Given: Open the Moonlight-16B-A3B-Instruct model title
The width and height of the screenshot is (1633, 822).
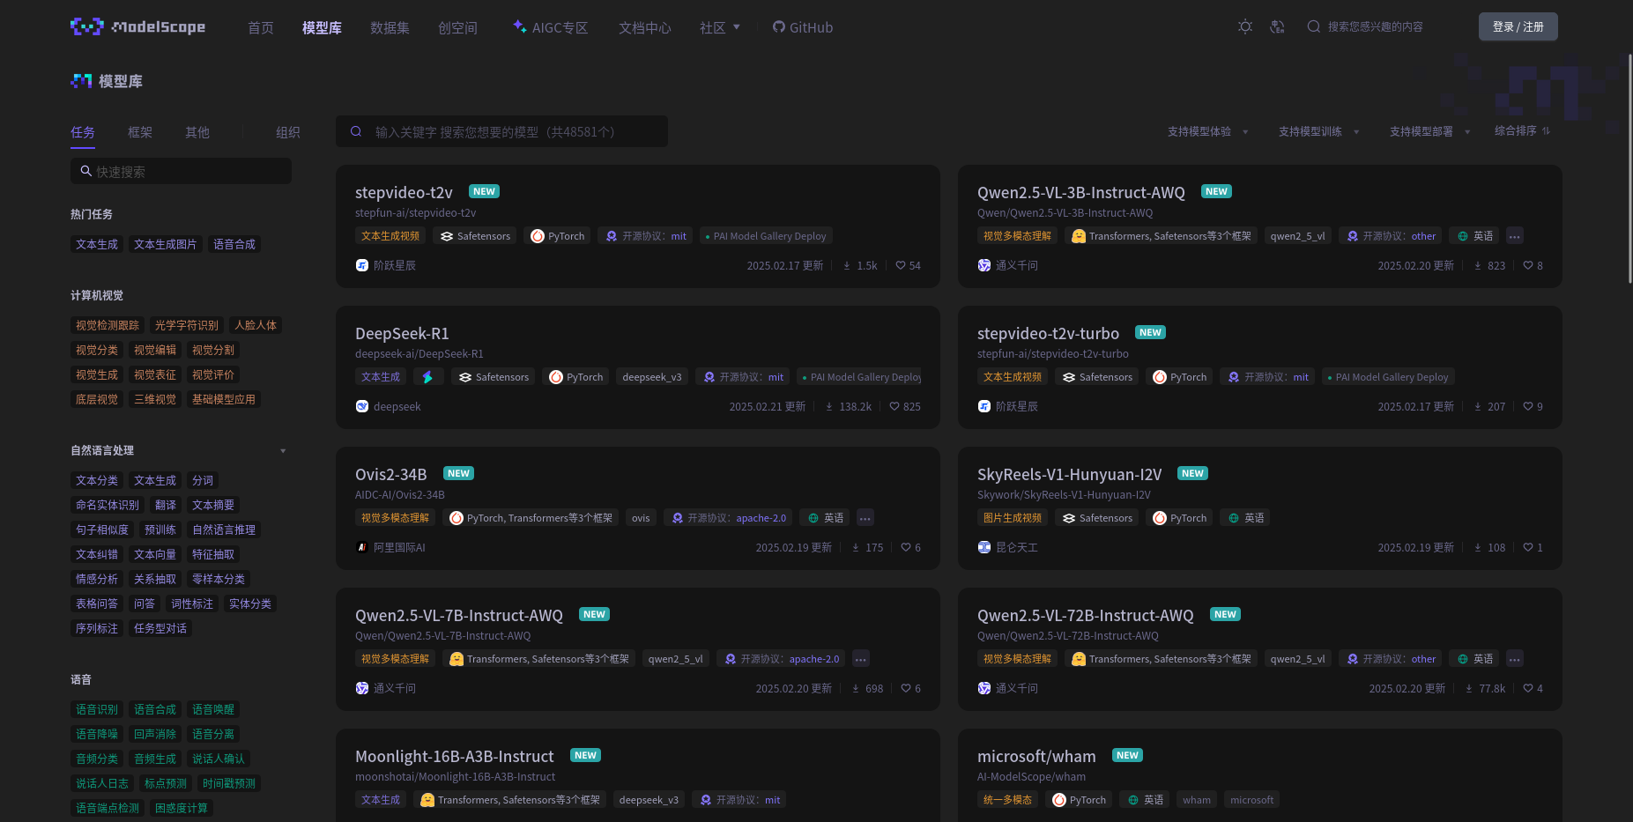Looking at the screenshot, I should pos(455,756).
